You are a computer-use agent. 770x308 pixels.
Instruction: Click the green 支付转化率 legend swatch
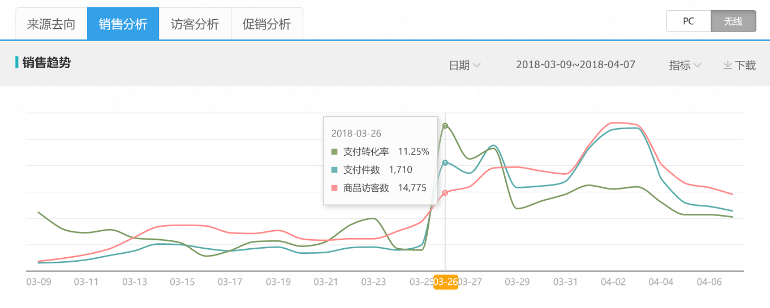coord(334,152)
